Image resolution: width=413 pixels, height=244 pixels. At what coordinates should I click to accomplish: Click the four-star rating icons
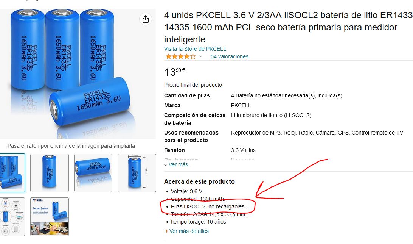coord(181,56)
